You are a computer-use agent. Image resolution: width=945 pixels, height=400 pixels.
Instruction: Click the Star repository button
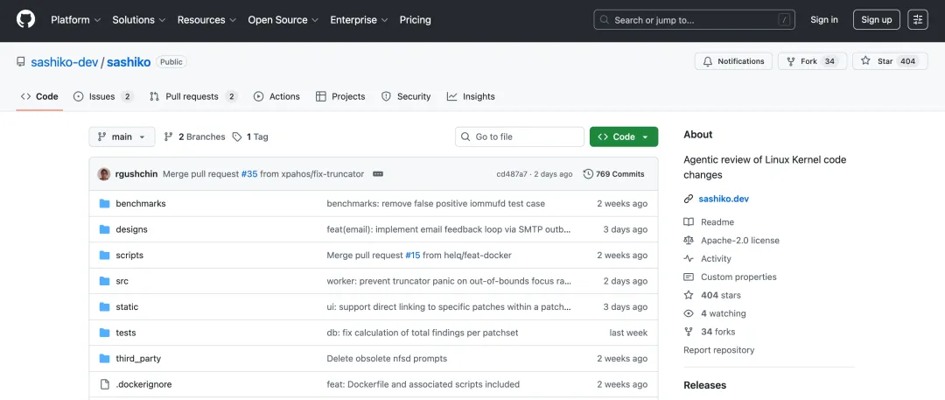(888, 61)
